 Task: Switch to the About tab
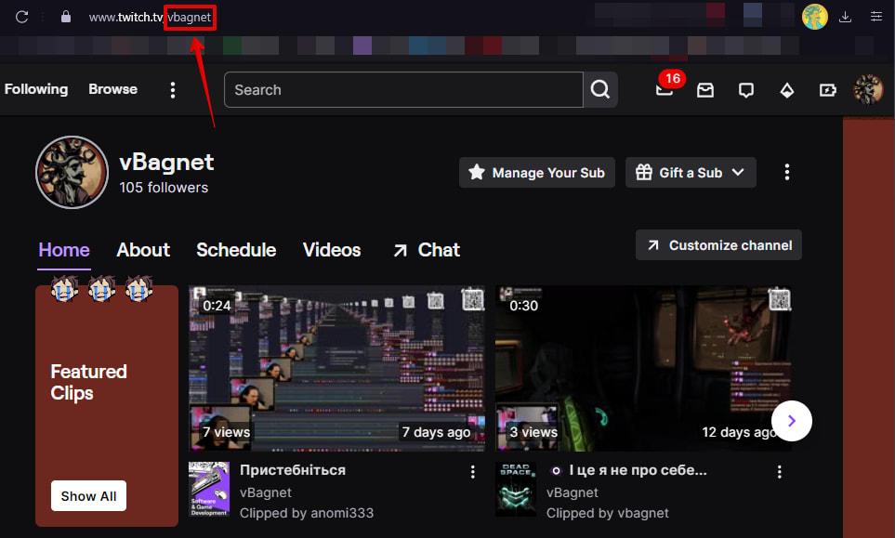click(143, 250)
